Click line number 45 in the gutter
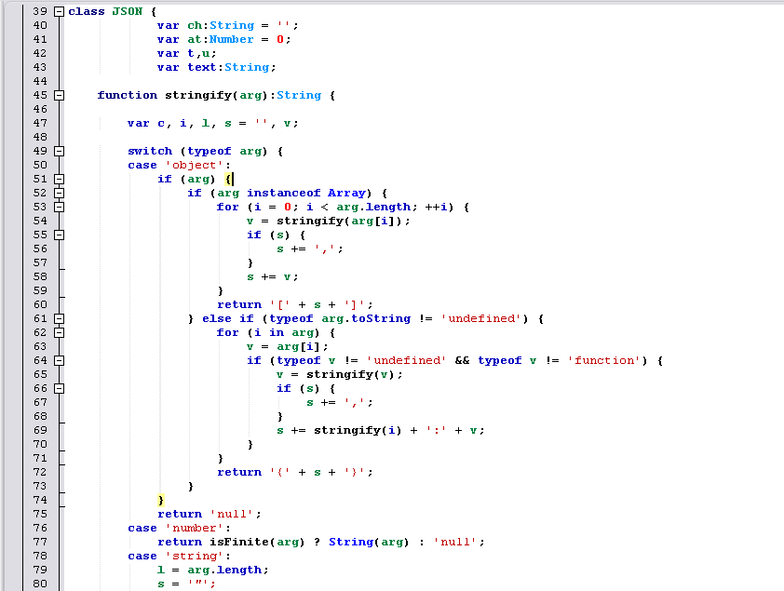Screen dimensions: 784x591 (x=40, y=96)
